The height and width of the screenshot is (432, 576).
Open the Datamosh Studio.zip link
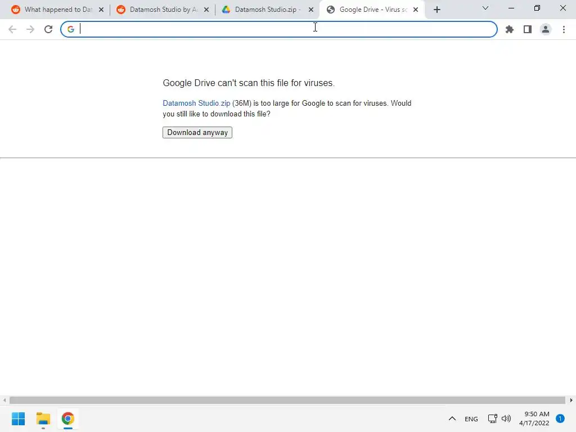196,103
